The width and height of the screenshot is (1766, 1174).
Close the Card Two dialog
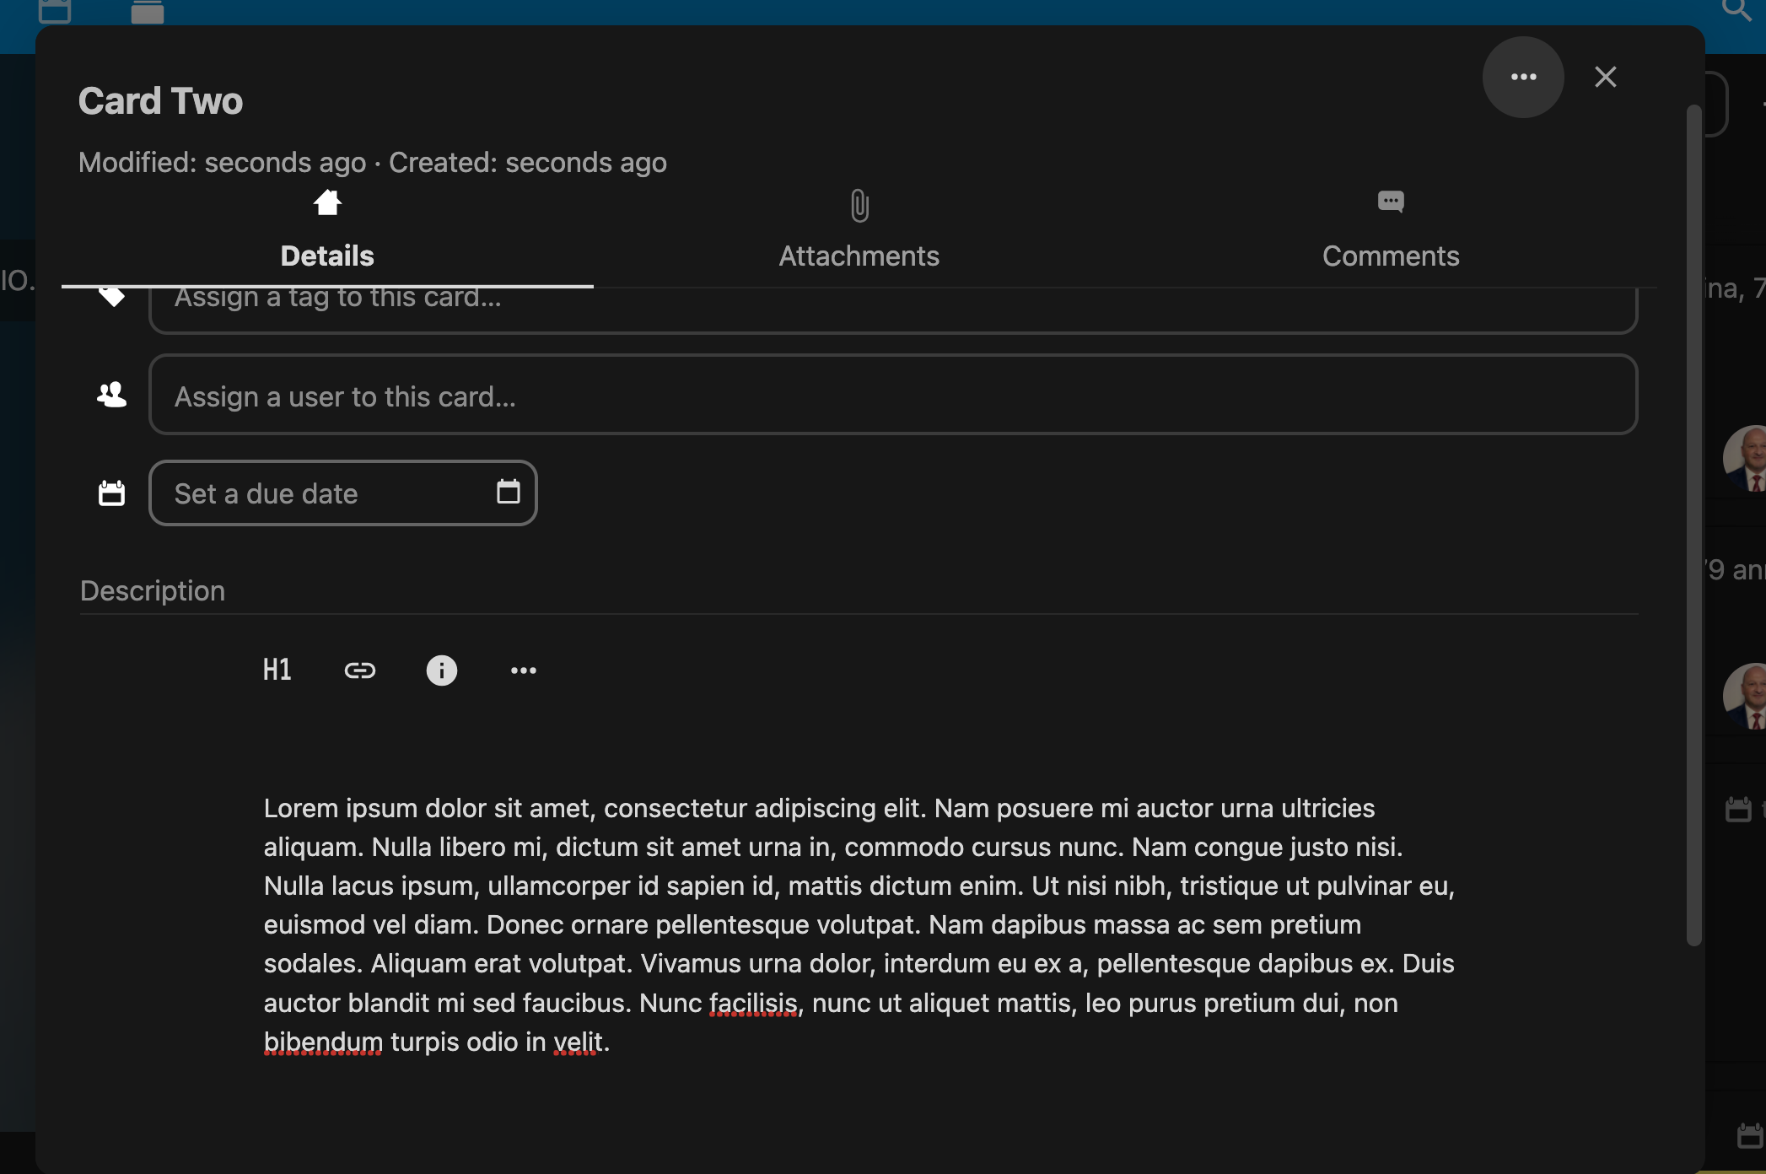pos(1605,77)
